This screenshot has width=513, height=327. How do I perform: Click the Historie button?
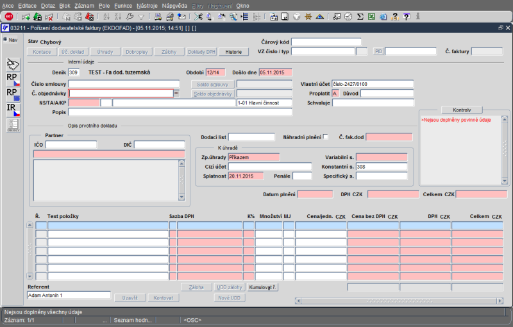pyautogui.click(x=233, y=51)
